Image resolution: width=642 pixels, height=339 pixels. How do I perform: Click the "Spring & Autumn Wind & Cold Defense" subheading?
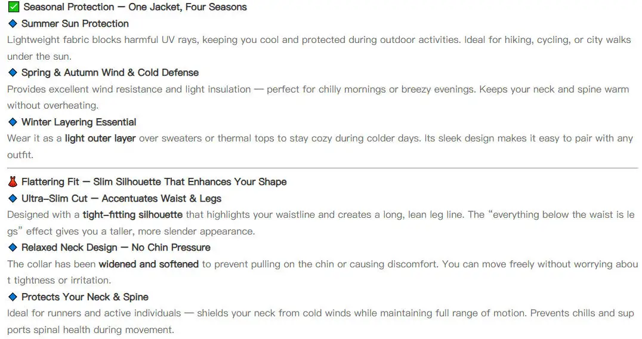click(110, 73)
